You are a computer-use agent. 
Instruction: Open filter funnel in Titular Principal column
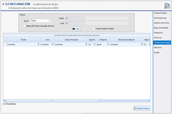pyautogui.click(x=86, y=44)
